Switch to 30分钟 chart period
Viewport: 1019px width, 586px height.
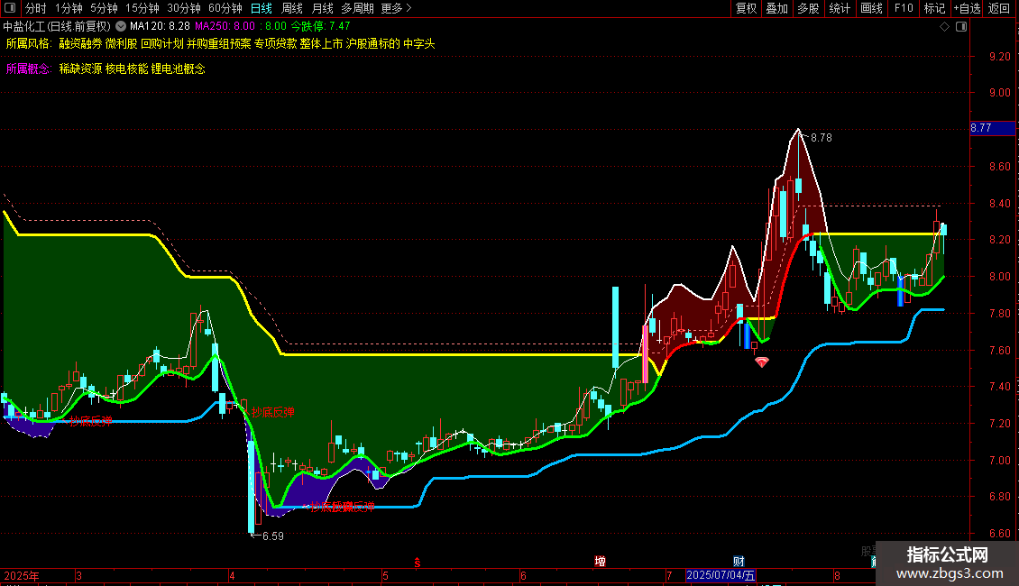pos(184,8)
